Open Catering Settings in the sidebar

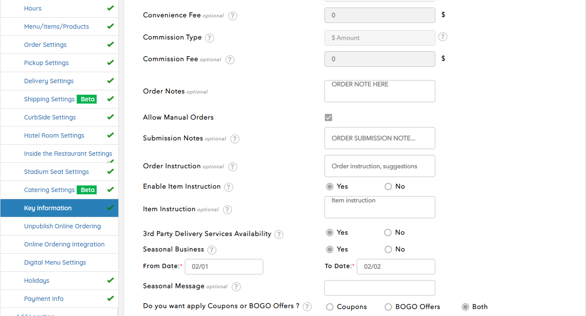(49, 190)
